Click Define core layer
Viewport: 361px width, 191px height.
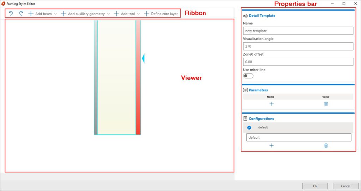(161, 14)
